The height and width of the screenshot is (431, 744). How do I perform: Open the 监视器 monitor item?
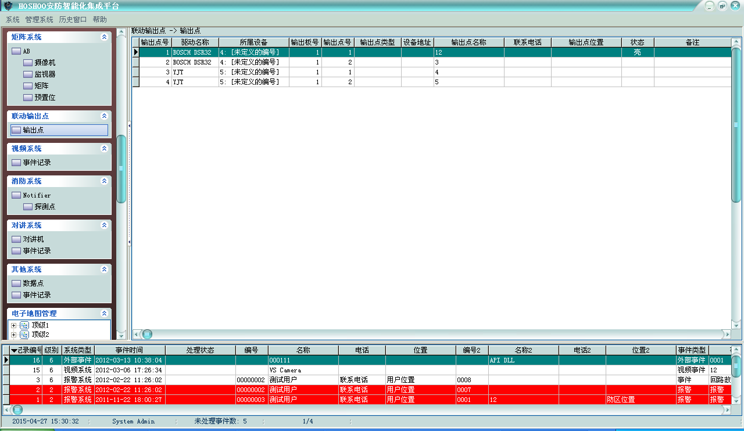[44, 74]
